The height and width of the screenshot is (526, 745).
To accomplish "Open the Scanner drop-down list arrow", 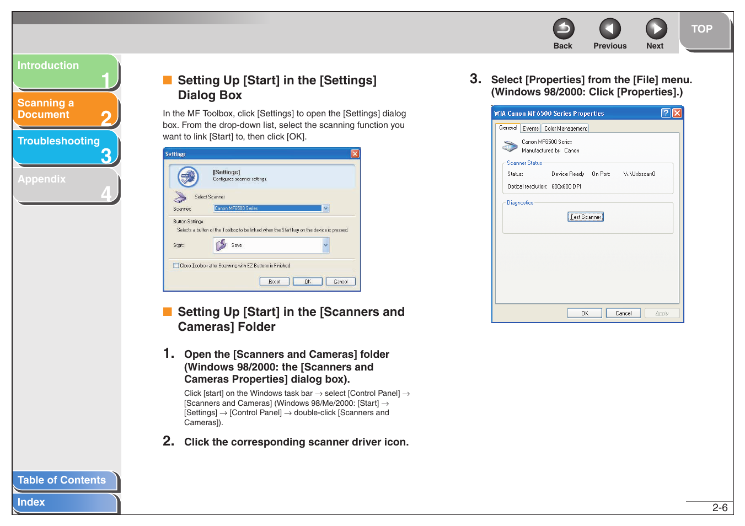I will [325, 208].
